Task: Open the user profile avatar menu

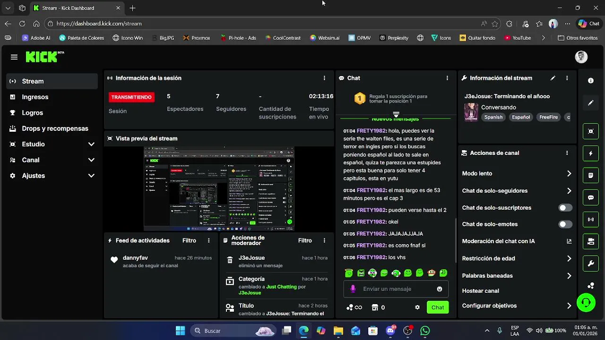Action: 581,57
